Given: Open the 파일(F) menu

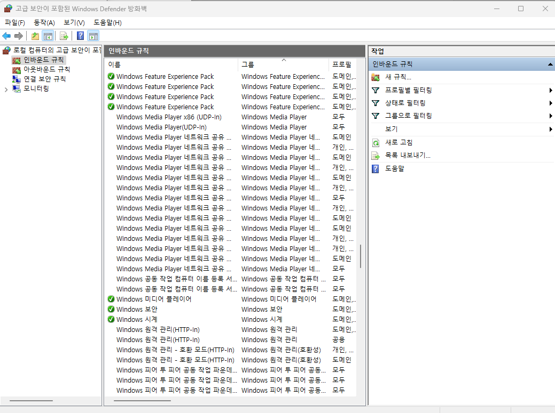Looking at the screenshot, I should (x=15, y=22).
